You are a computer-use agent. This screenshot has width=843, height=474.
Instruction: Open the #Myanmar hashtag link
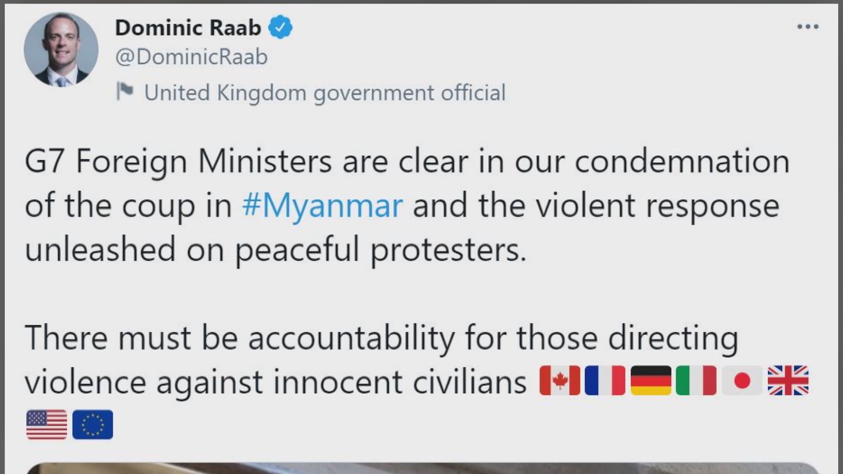[322, 205]
